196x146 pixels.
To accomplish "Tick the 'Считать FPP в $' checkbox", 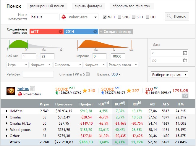I will point(88,74).
